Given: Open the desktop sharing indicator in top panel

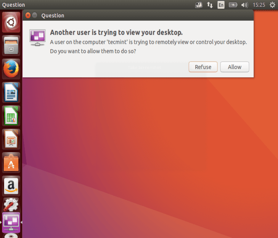Looking at the screenshot, I should click(199, 5).
